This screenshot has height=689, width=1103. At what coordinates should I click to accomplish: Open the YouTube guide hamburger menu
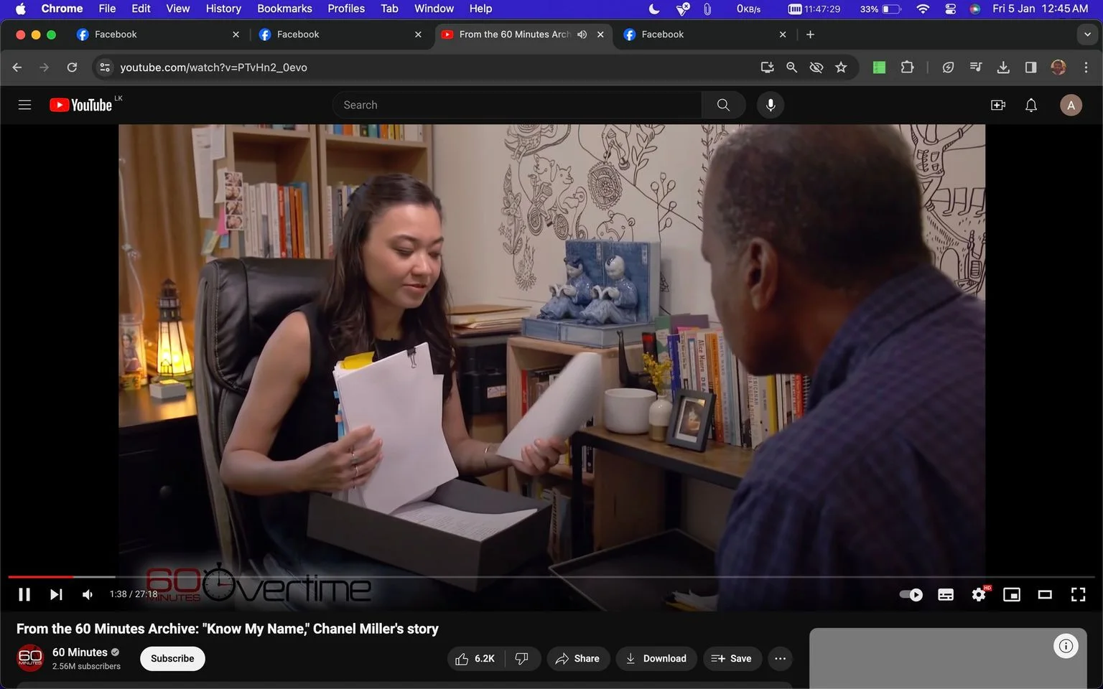24,105
